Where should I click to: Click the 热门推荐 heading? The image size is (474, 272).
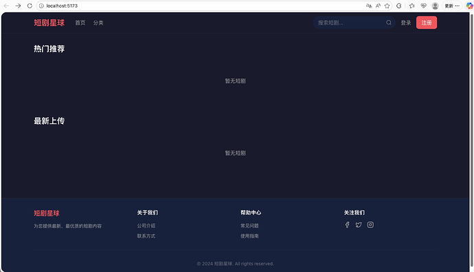tap(49, 49)
